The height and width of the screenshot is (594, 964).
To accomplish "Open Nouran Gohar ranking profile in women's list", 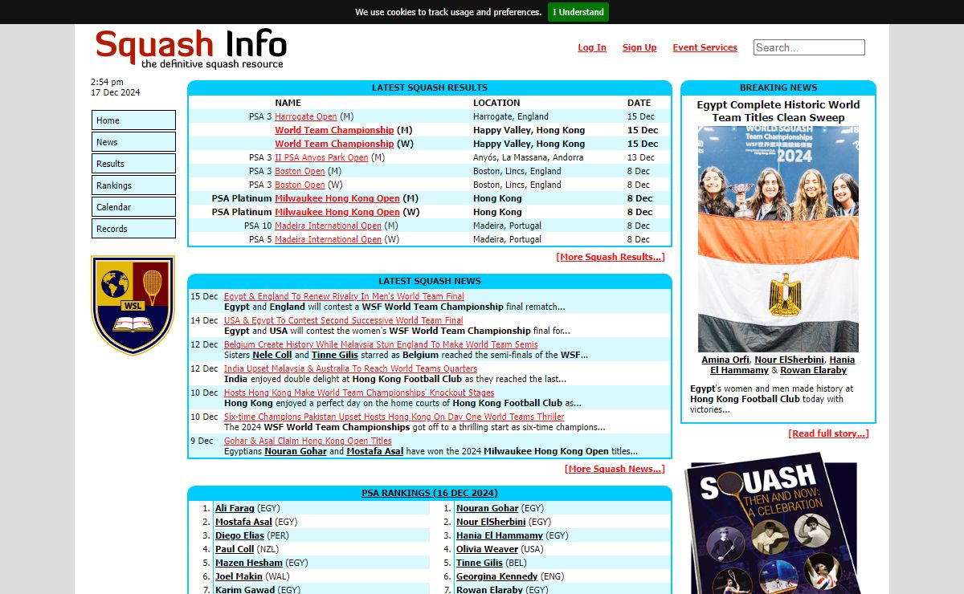I will 488,508.
